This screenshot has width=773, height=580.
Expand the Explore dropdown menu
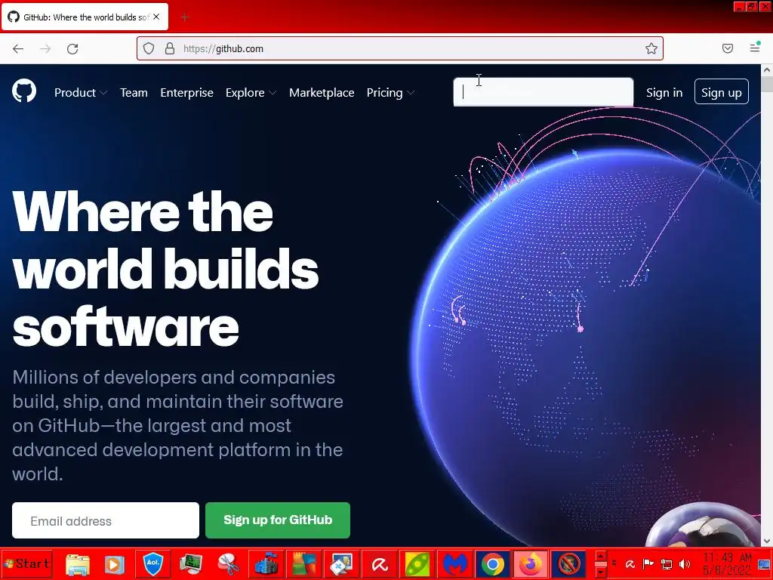(x=251, y=93)
